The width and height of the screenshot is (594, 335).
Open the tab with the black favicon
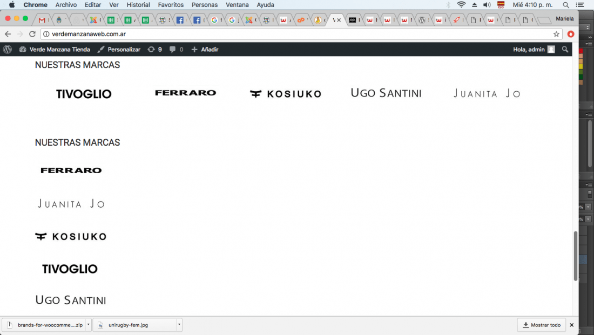(352, 20)
